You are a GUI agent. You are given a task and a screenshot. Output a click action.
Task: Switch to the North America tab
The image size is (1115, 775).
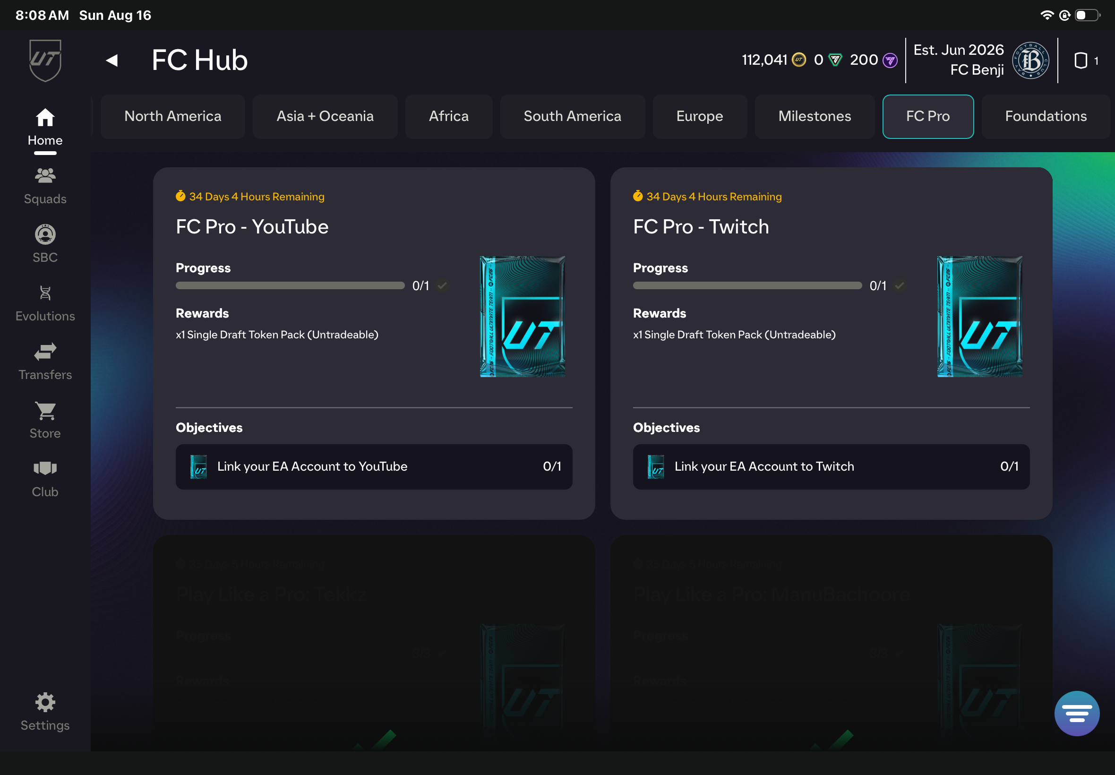pyautogui.click(x=173, y=117)
